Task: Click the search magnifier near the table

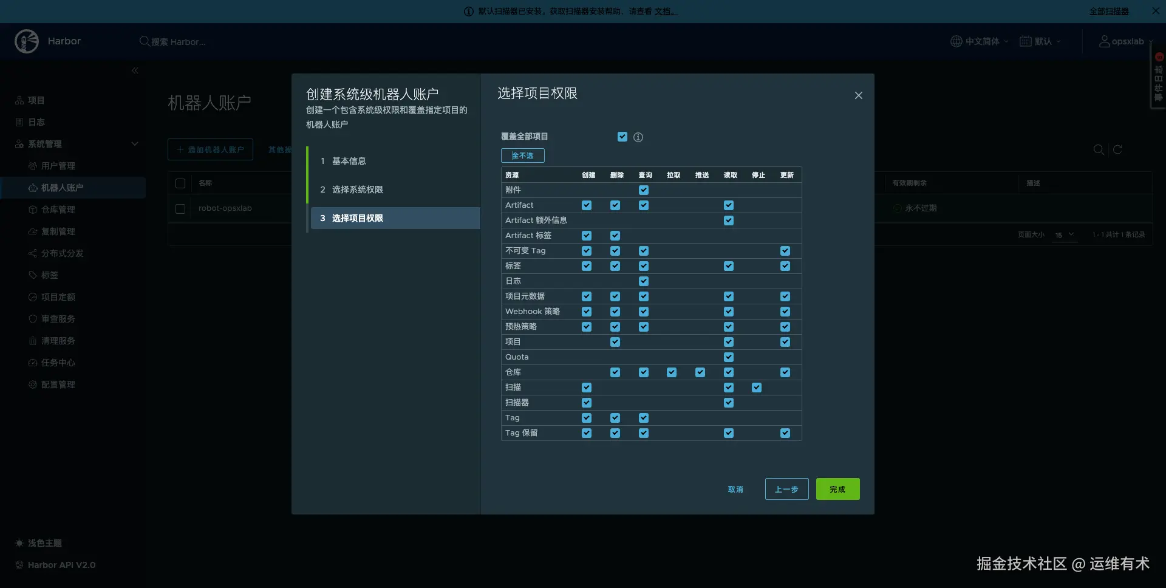Action: [x=1098, y=149]
